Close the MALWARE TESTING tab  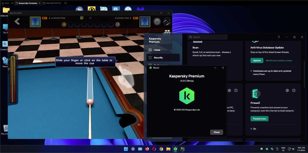coord(65,3)
